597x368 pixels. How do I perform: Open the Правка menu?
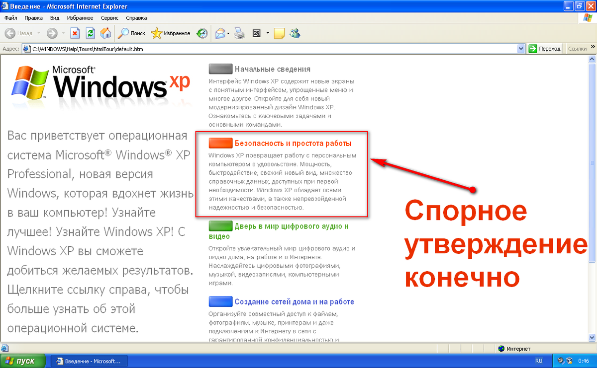pos(34,18)
